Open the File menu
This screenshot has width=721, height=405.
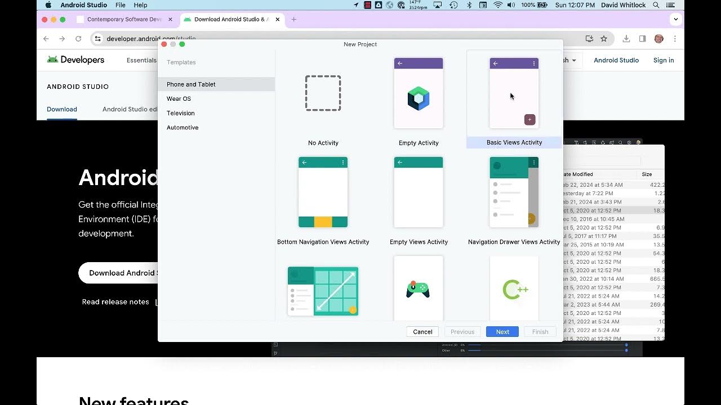click(x=121, y=5)
